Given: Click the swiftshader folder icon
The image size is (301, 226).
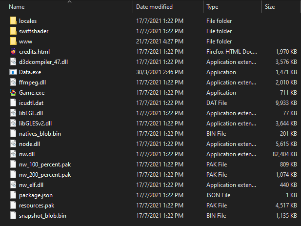Looking at the screenshot, I should (x=13, y=31).
